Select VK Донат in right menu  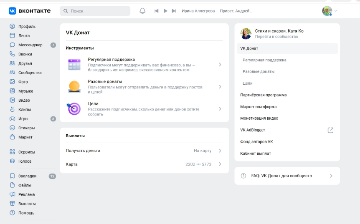pos(287,48)
